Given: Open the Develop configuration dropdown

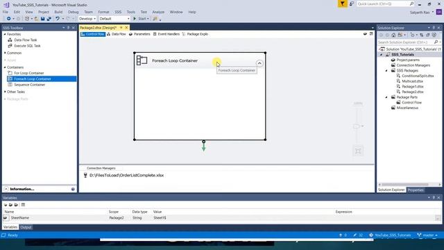Looking at the screenshot, I should click(87, 19).
